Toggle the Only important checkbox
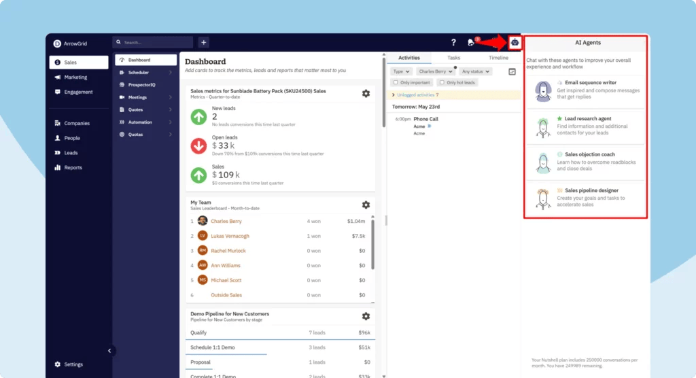Screen dimensions: 696x378 tap(396, 82)
